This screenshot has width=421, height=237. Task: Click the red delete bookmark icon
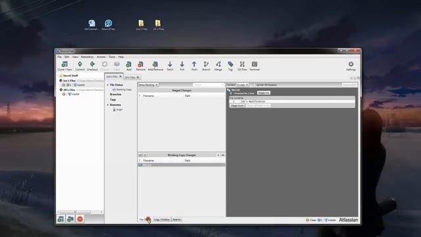coord(80,219)
